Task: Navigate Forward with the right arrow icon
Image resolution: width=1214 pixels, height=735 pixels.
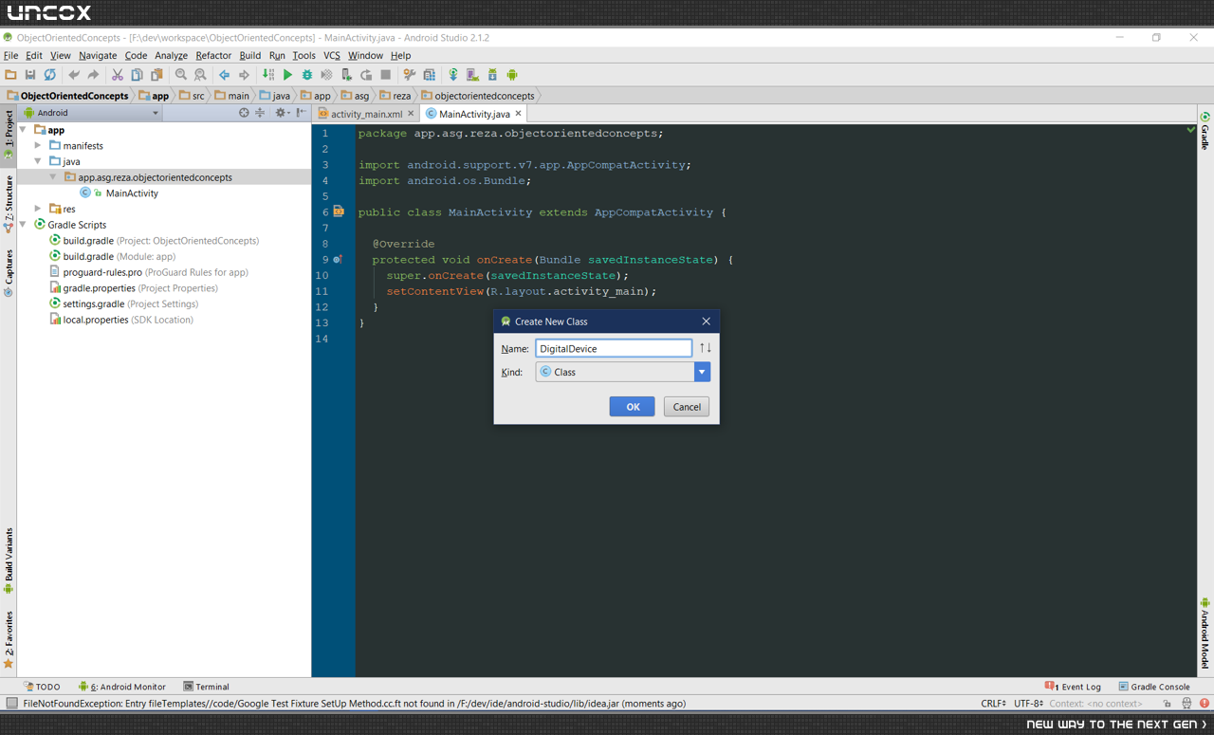Action: (x=244, y=75)
